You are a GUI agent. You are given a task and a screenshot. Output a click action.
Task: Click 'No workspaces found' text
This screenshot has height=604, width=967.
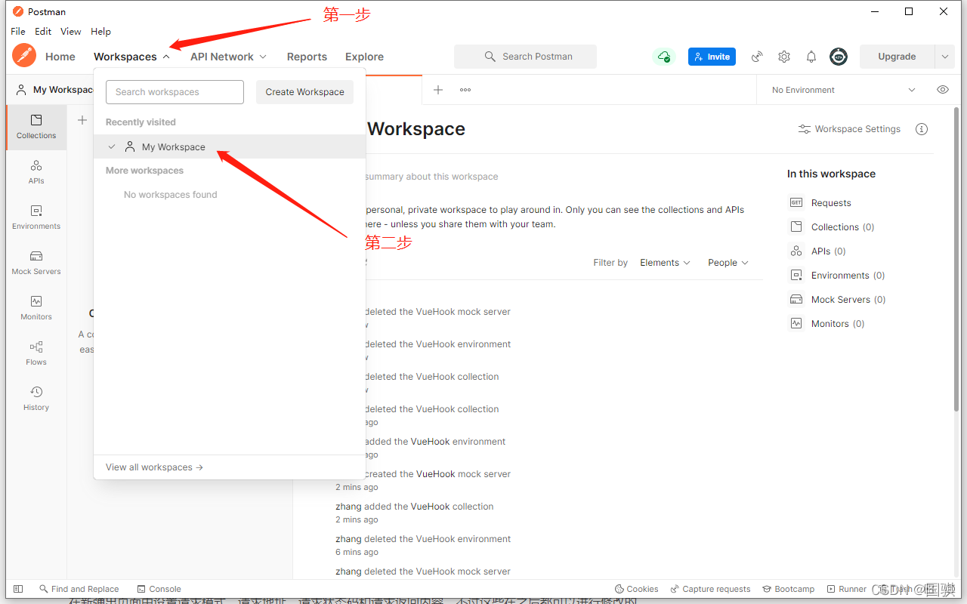point(171,195)
